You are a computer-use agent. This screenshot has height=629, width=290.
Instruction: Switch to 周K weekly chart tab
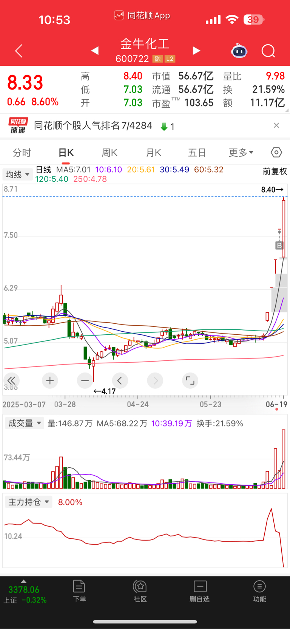click(110, 153)
